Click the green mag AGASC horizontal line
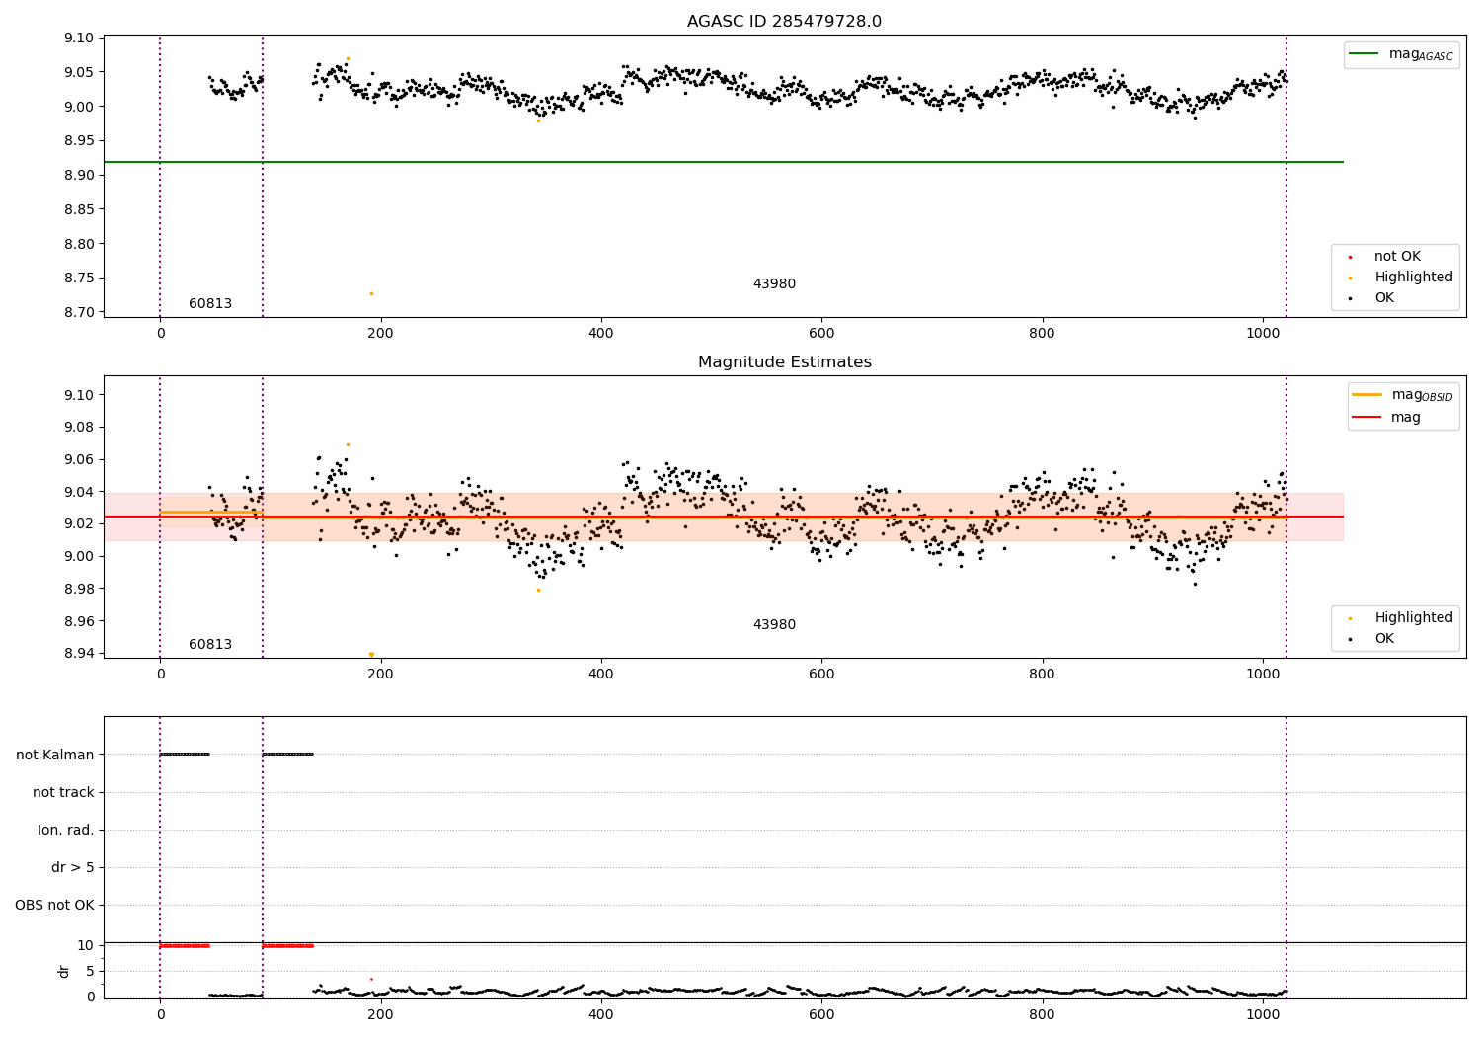 click(723, 162)
